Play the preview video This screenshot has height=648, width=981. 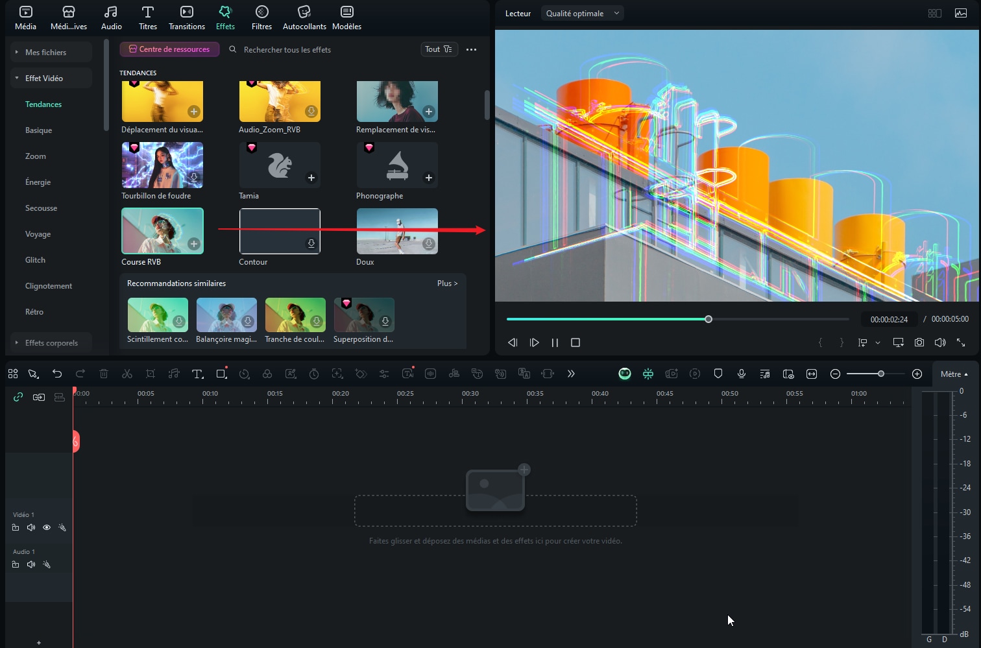[x=534, y=342]
